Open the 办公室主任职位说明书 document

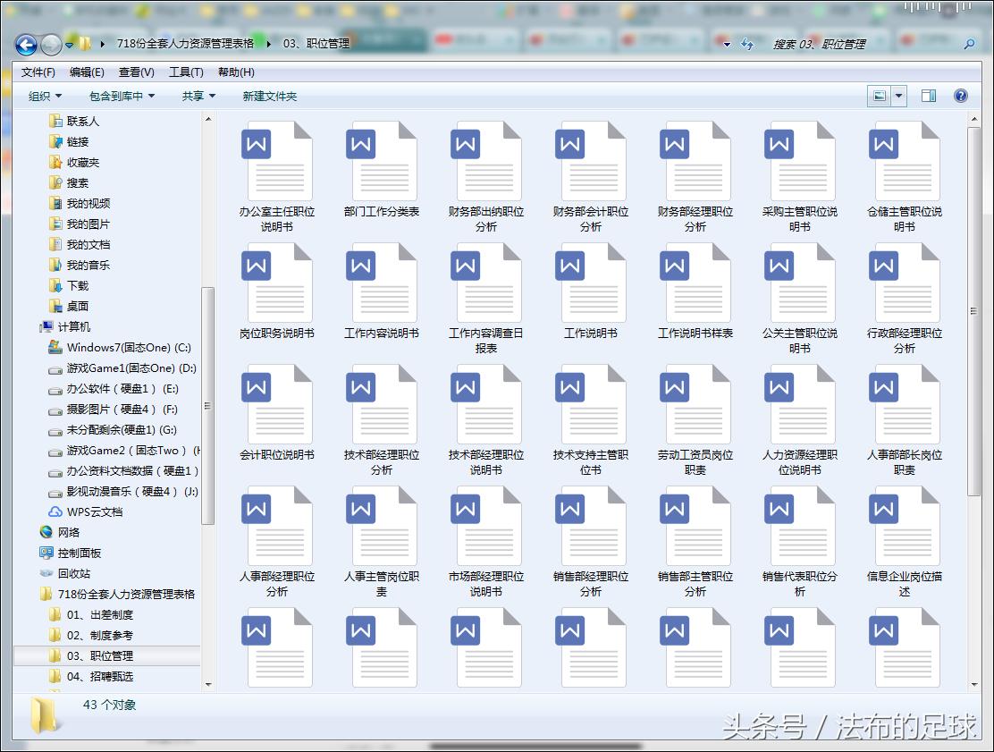click(276, 163)
